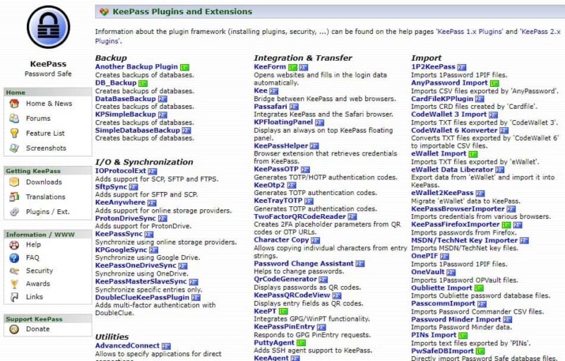Click the 2.x badge next to 1P2KeePass
Screen dimensions: 565x361
coord(462,67)
